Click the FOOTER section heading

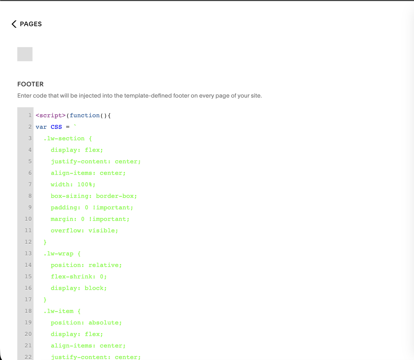(x=30, y=84)
